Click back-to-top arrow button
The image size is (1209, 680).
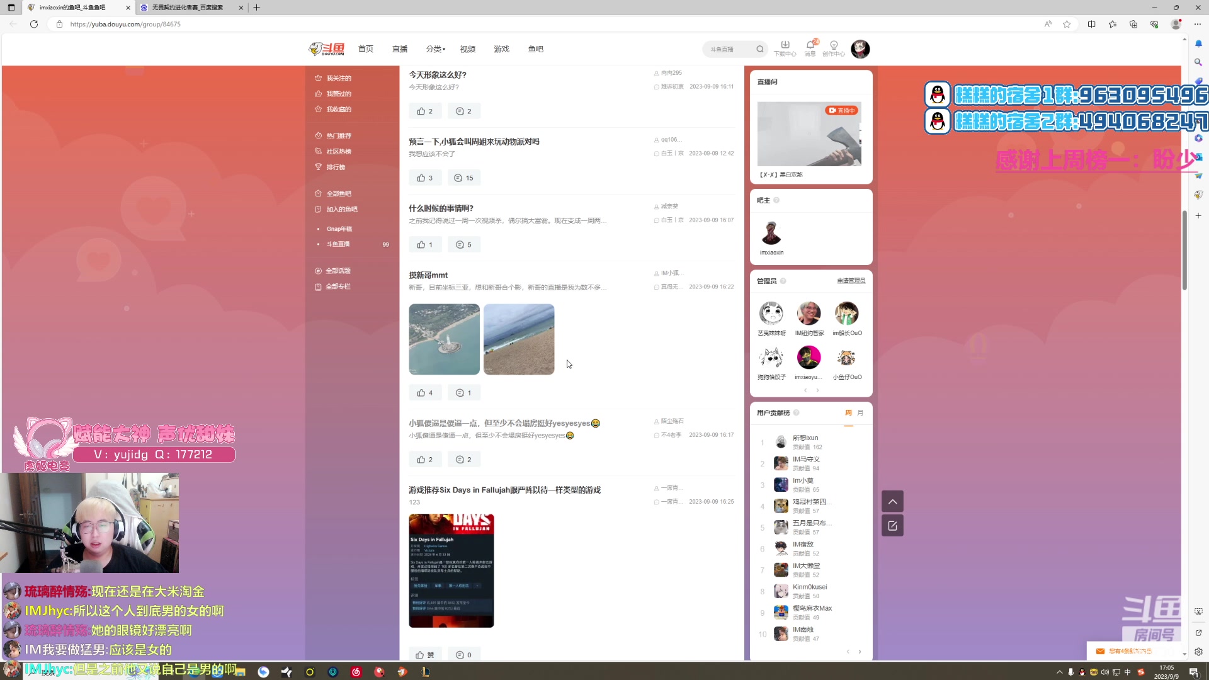pyautogui.click(x=892, y=501)
